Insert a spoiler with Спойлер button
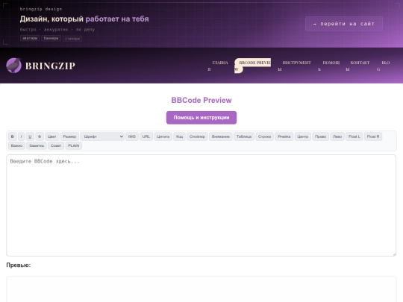 (197, 136)
